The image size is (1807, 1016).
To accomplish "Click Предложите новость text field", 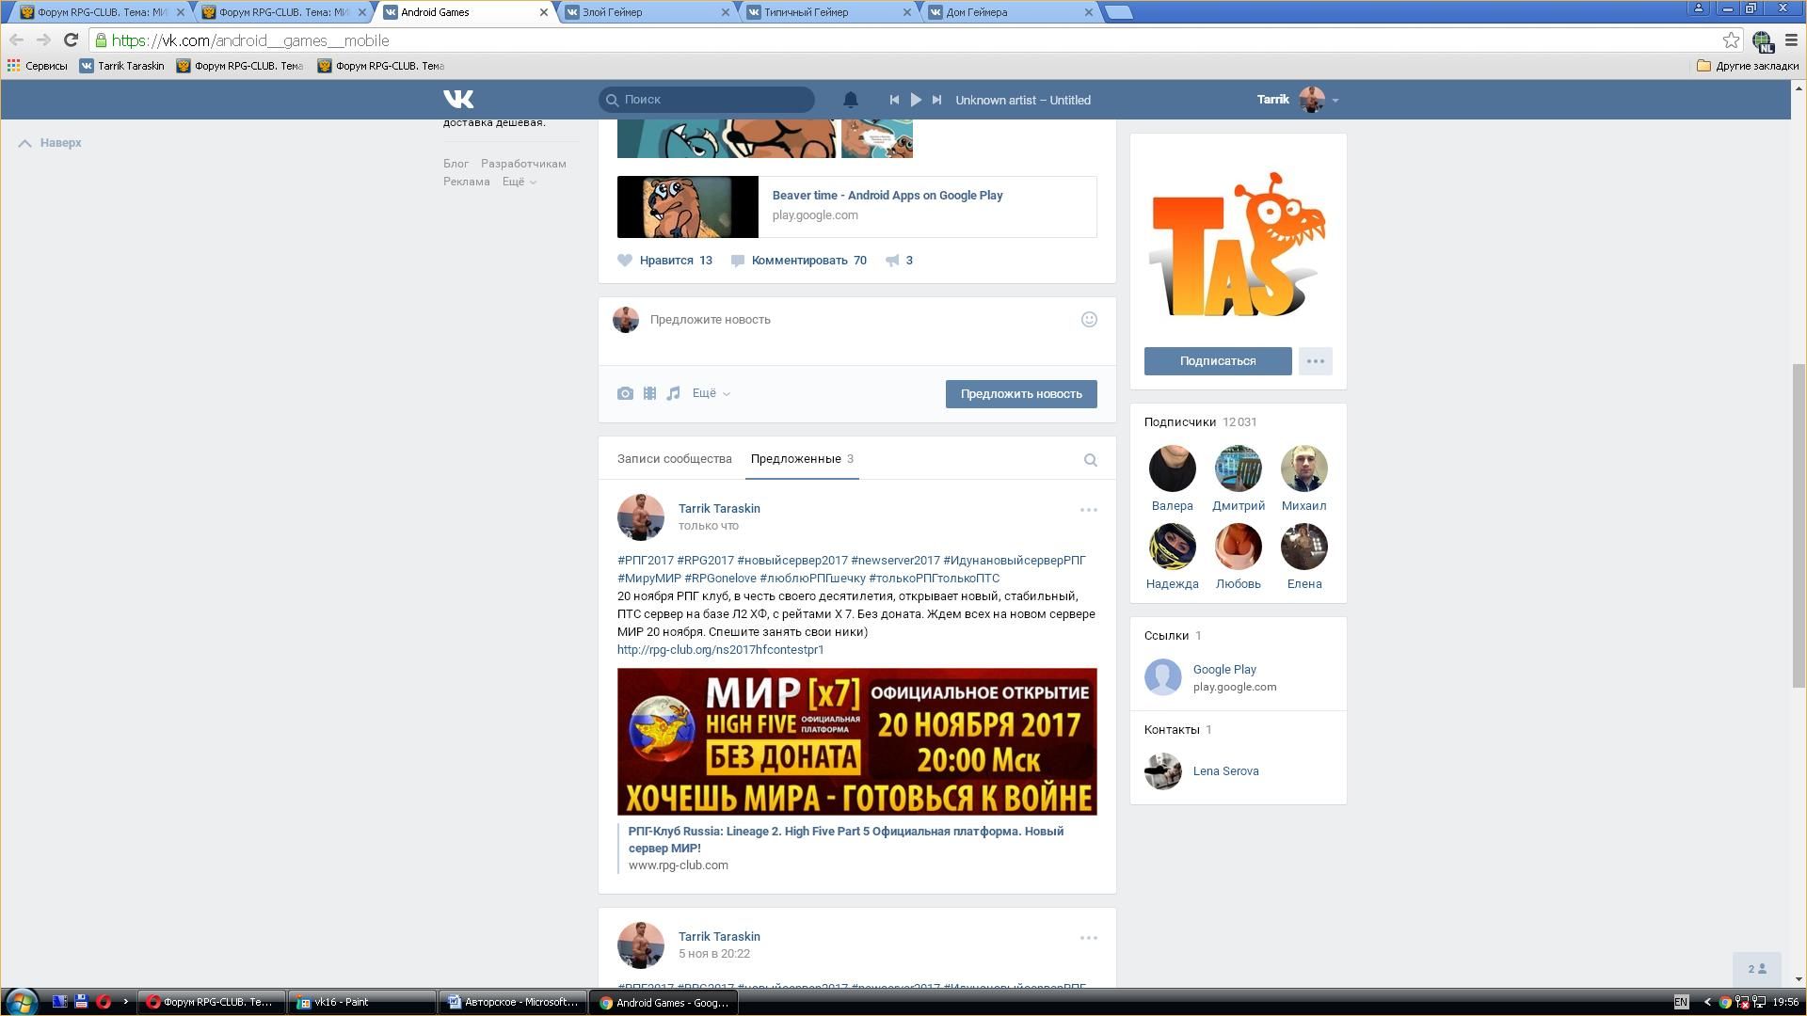I will (x=856, y=320).
